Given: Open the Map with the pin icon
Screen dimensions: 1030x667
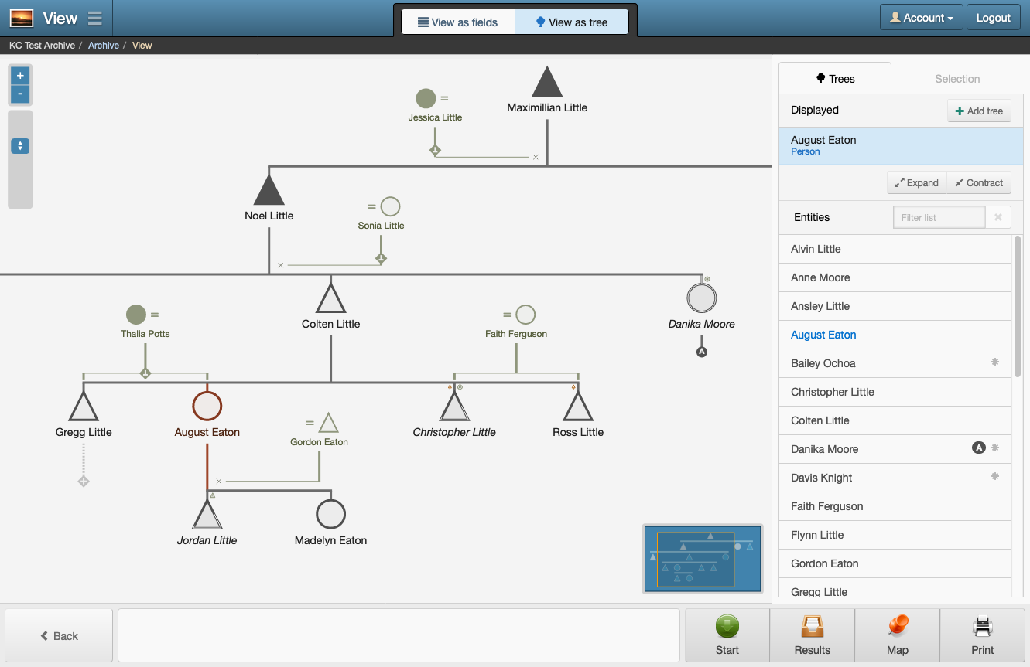Looking at the screenshot, I should pyautogui.click(x=897, y=628).
